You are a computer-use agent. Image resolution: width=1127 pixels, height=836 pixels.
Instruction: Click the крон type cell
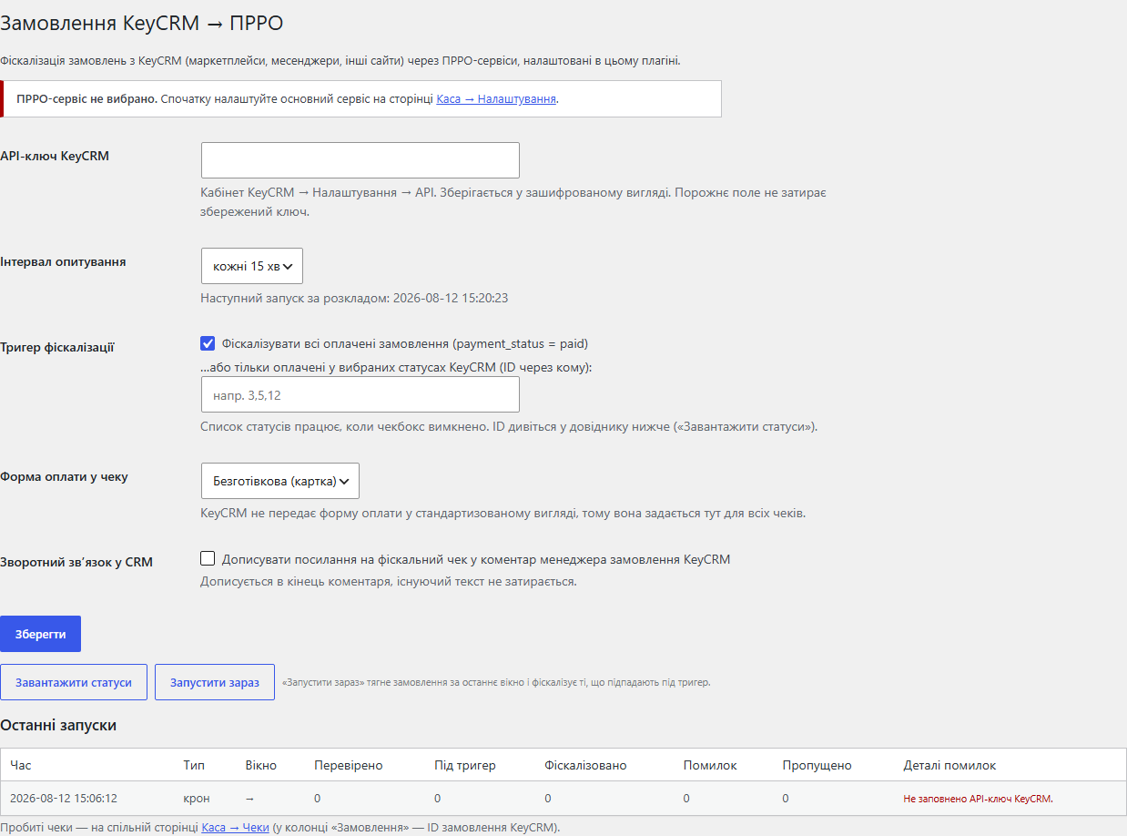(x=197, y=798)
